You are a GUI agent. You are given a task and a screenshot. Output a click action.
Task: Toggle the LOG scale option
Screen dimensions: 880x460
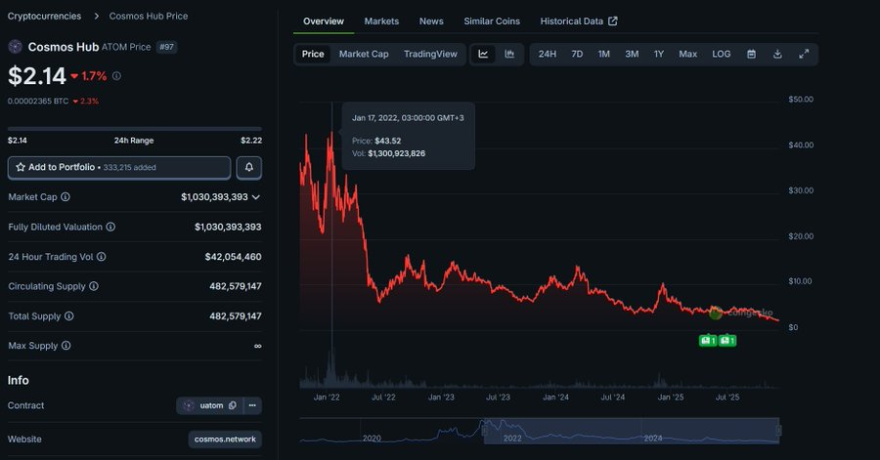[x=721, y=55]
